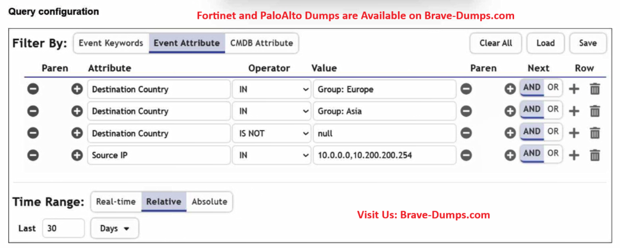The width and height of the screenshot is (620, 248).
Task: Set OR for the Group: Europe row
Action: 553,88
